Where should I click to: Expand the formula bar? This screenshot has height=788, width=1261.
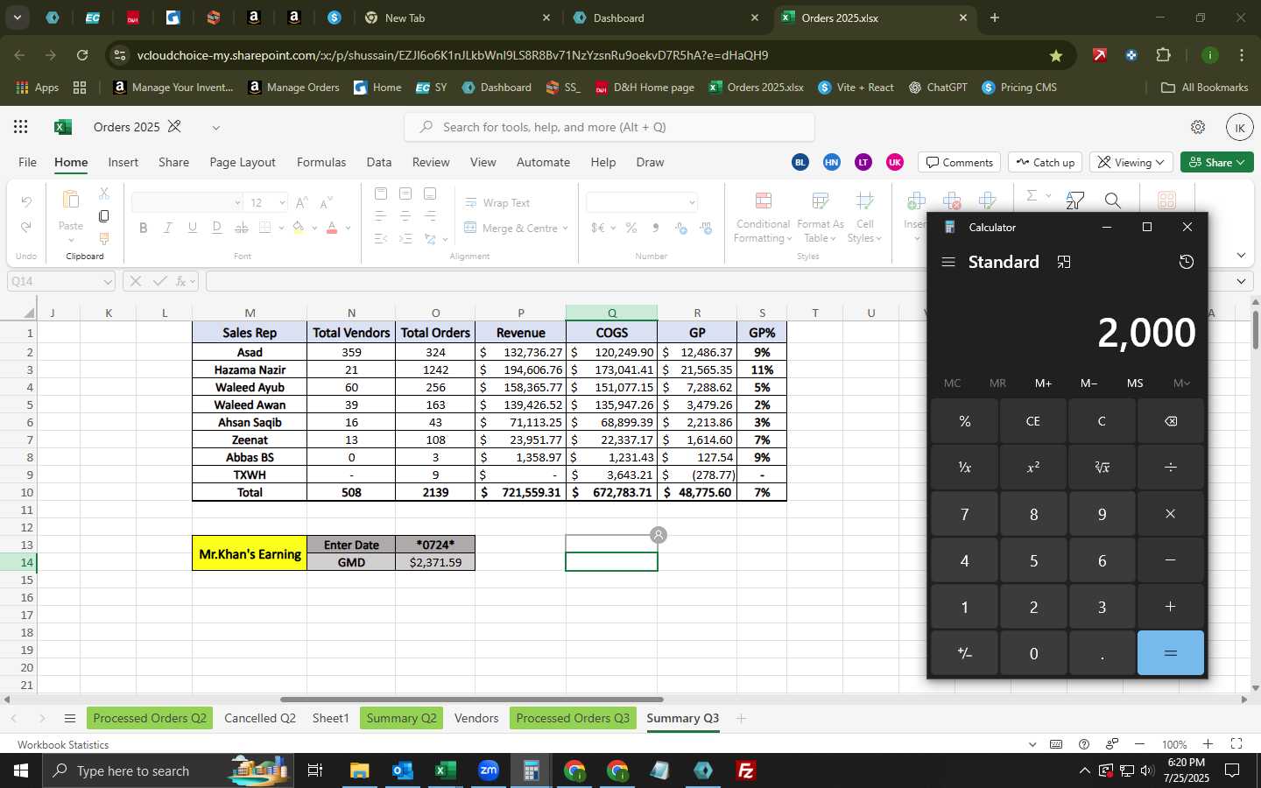(x=1242, y=281)
